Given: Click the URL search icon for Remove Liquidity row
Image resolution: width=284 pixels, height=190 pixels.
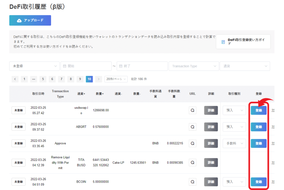Looking at the screenshot, I should pos(192,162).
